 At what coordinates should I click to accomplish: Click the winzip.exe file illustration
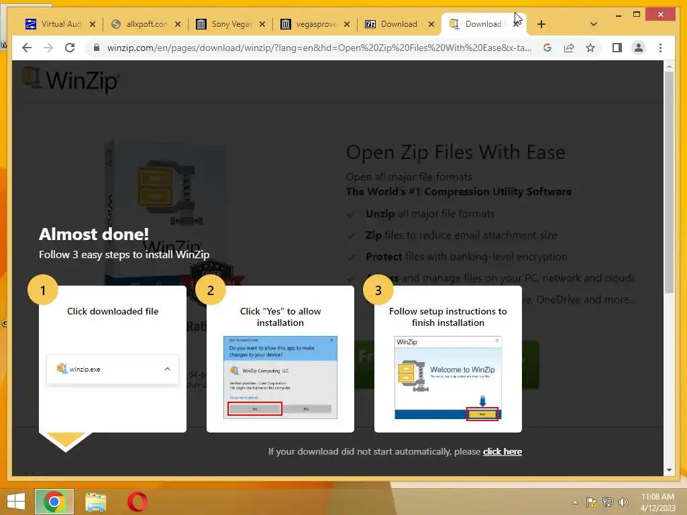113,369
